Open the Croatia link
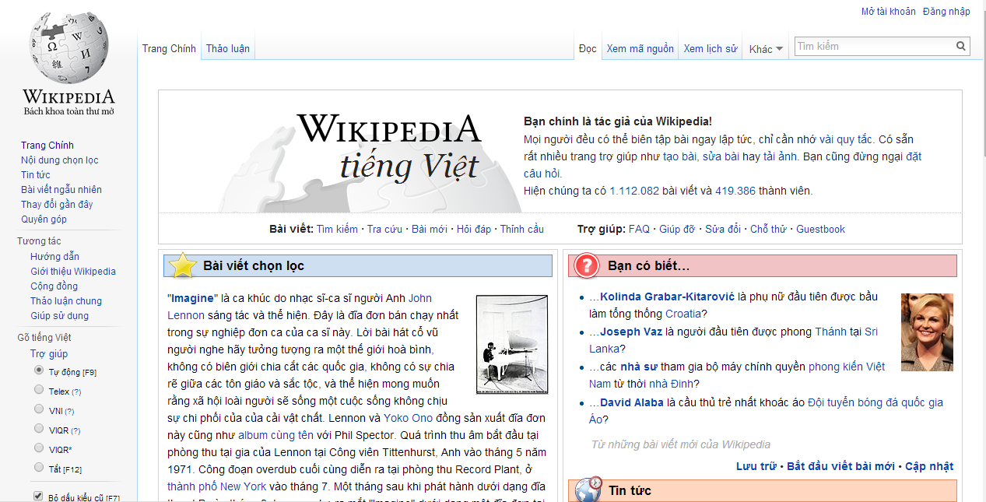This screenshot has width=986, height=502. (683, 314)
